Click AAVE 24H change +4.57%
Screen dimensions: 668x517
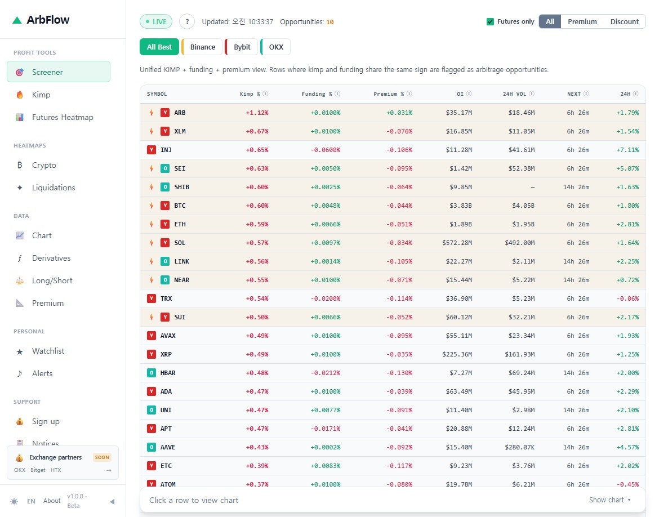point(627,448)
